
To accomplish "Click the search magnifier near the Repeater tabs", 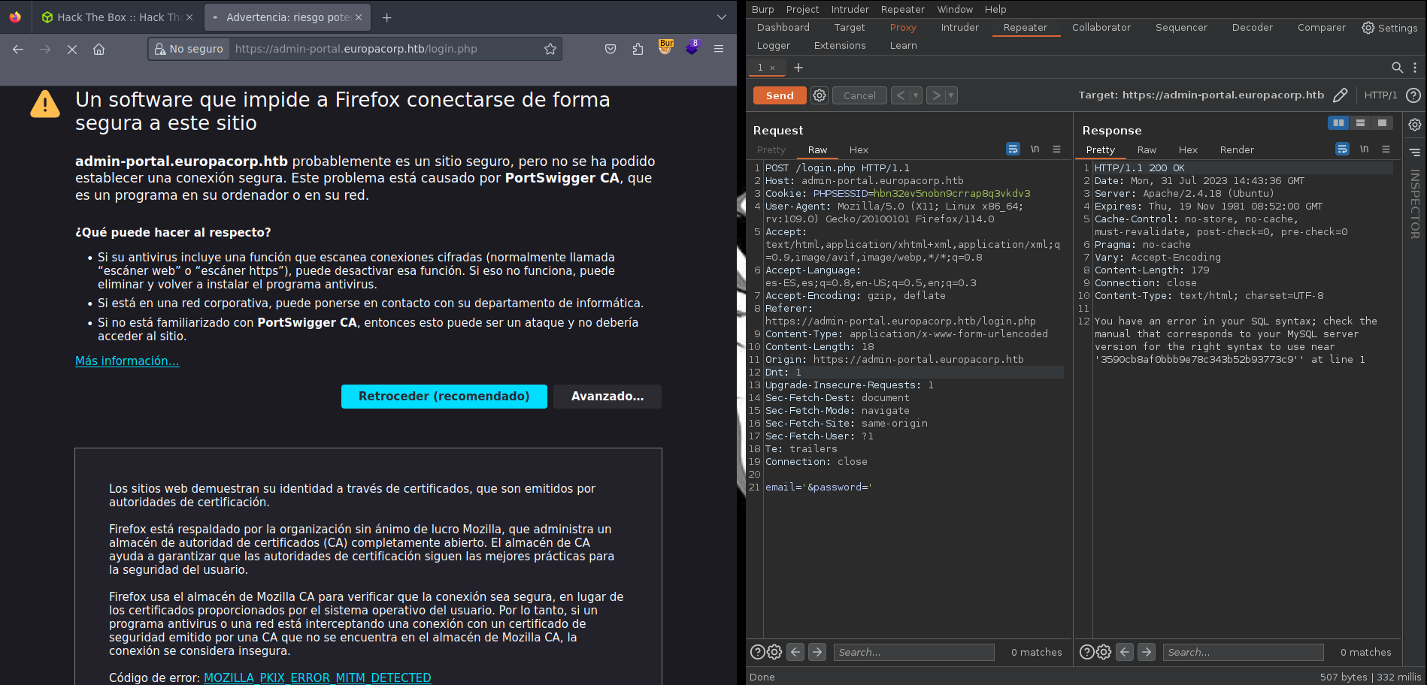I will click(1396, 68).
